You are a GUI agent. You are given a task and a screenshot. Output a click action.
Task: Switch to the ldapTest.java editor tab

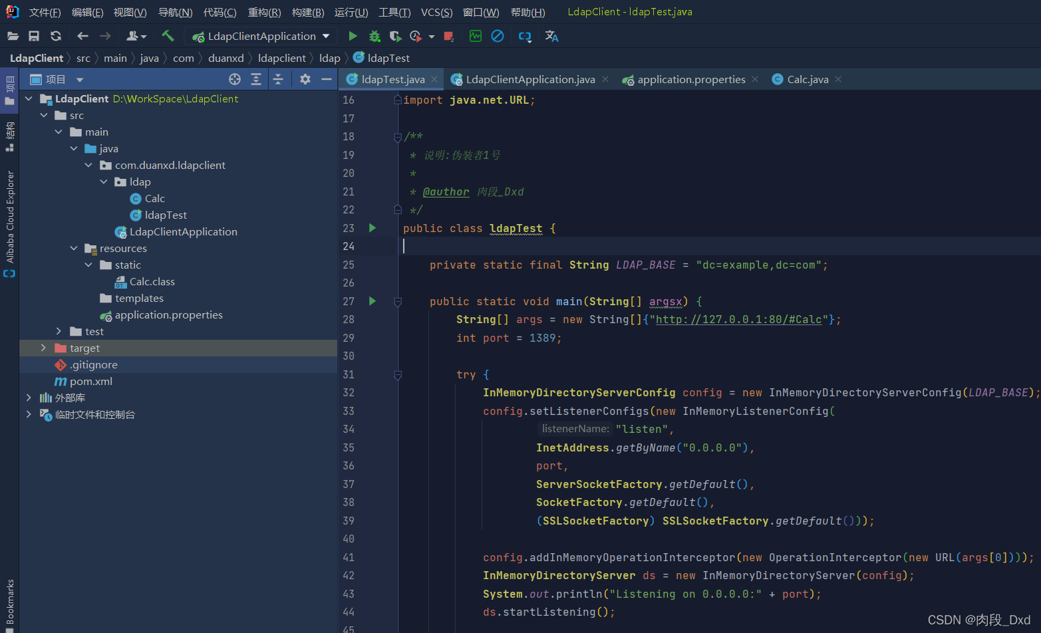coord(392,79)
